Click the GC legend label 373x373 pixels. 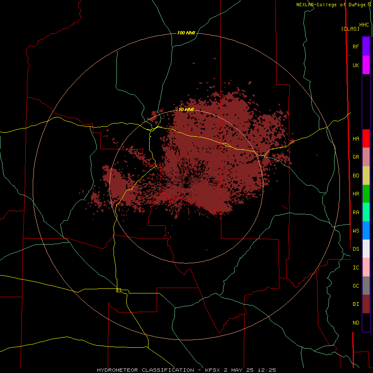coord(356,286)
